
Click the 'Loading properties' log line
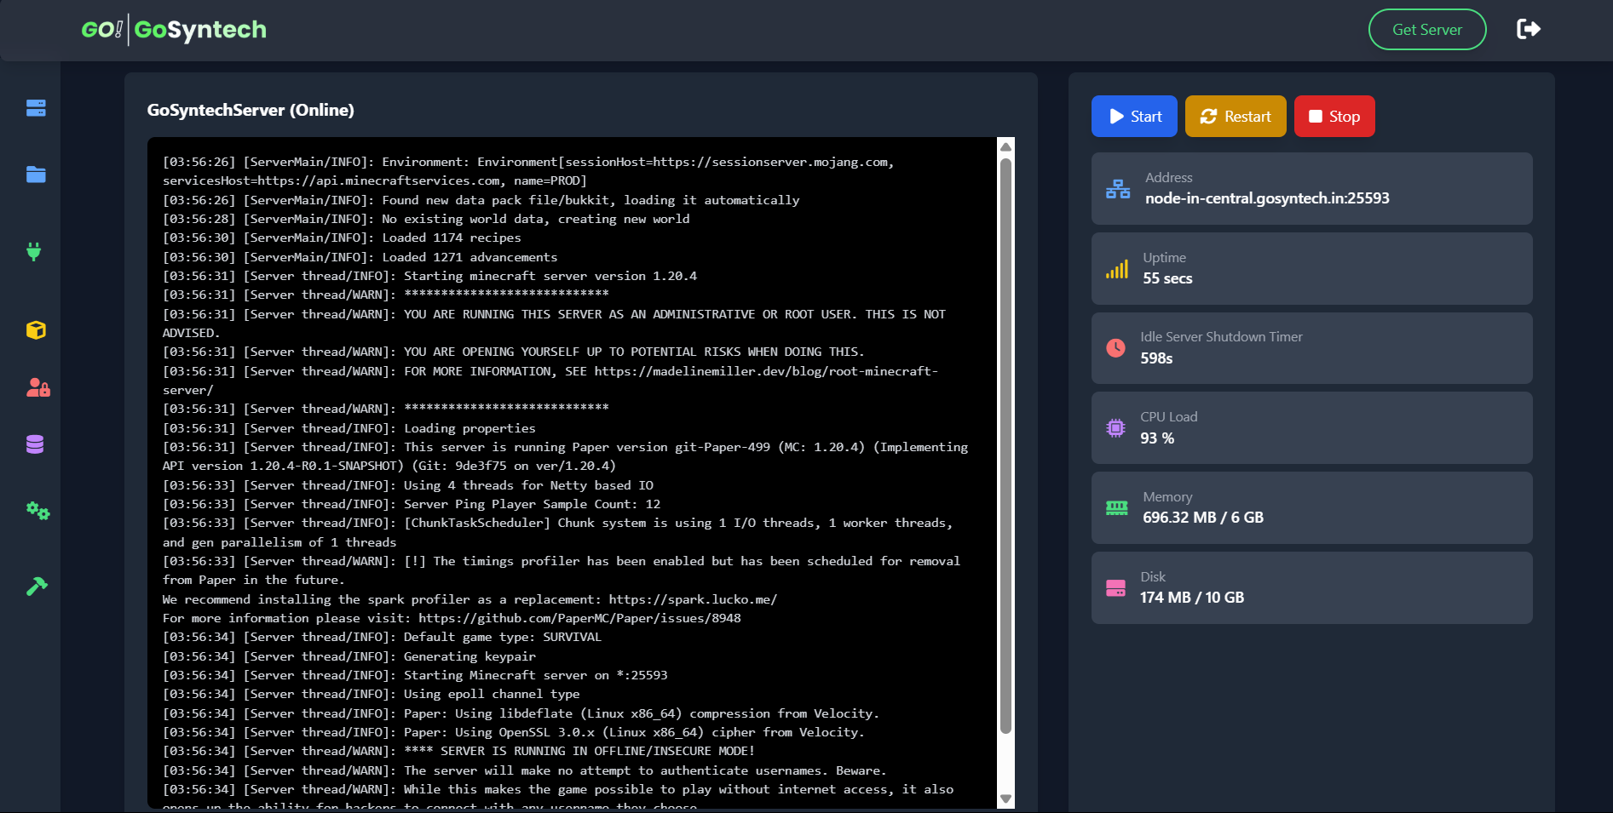point(349,428)
